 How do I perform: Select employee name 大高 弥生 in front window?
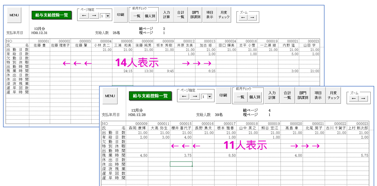[159, 128]
